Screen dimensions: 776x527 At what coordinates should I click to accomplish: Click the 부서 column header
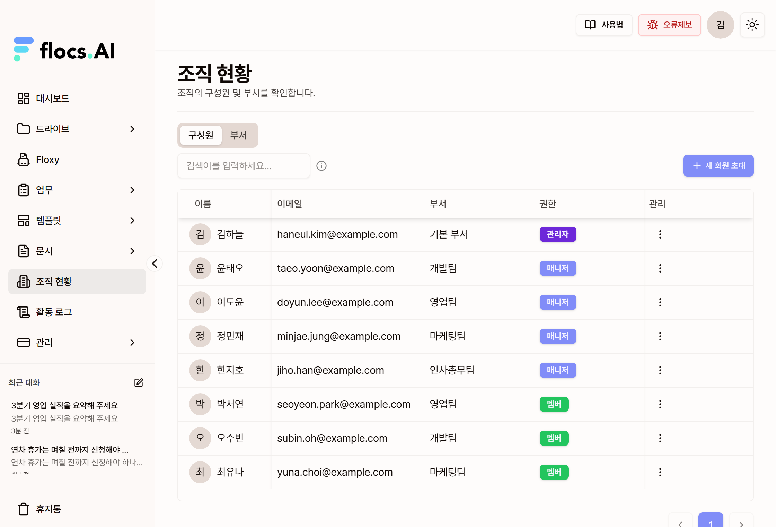click(x=438, y=204)
